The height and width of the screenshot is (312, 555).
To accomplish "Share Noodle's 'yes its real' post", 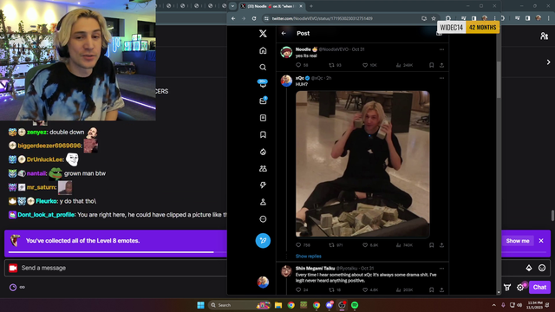I will tap(441, 65).
